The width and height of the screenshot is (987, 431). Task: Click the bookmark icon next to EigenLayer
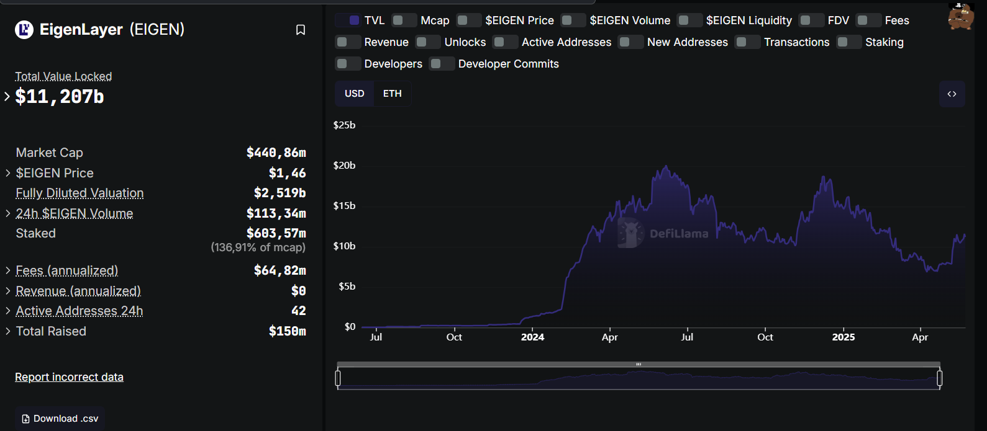click(x=301, y=30)
